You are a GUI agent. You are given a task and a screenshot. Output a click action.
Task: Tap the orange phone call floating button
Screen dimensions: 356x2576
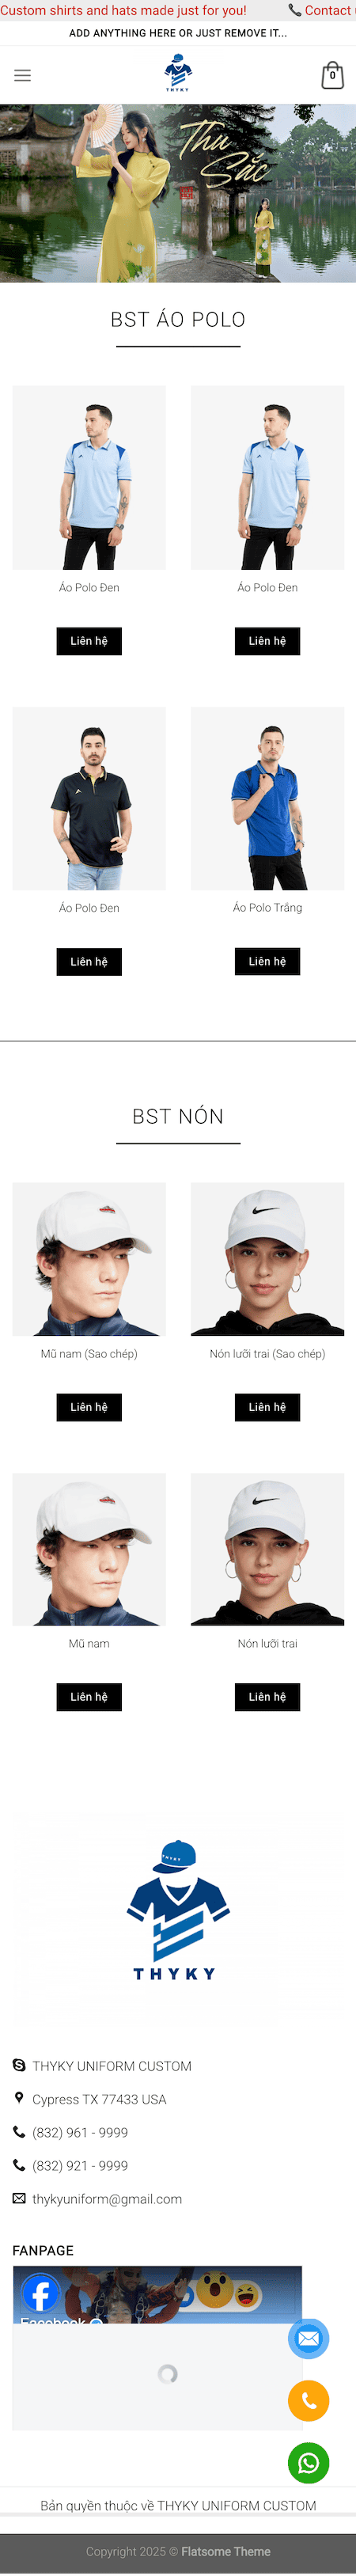tap(308, 2400)
